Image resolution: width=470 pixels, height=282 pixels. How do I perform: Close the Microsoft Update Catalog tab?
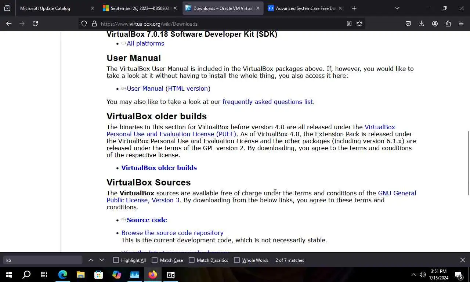(93, 8)
